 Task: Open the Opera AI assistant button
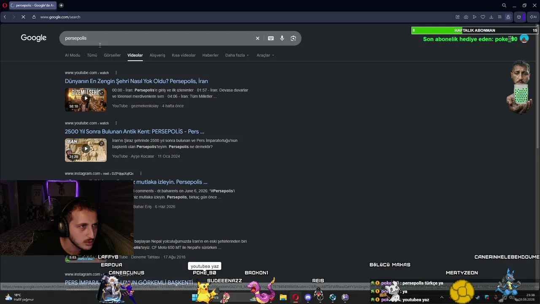point(533,17)
